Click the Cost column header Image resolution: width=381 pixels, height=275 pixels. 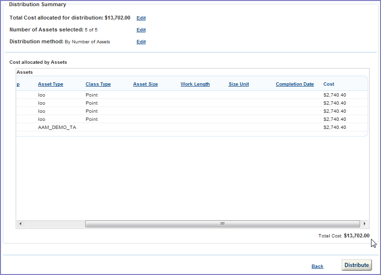click(x=329, y=84)
